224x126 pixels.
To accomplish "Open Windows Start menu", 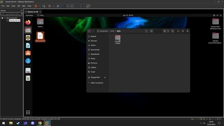I will [3, 123].
